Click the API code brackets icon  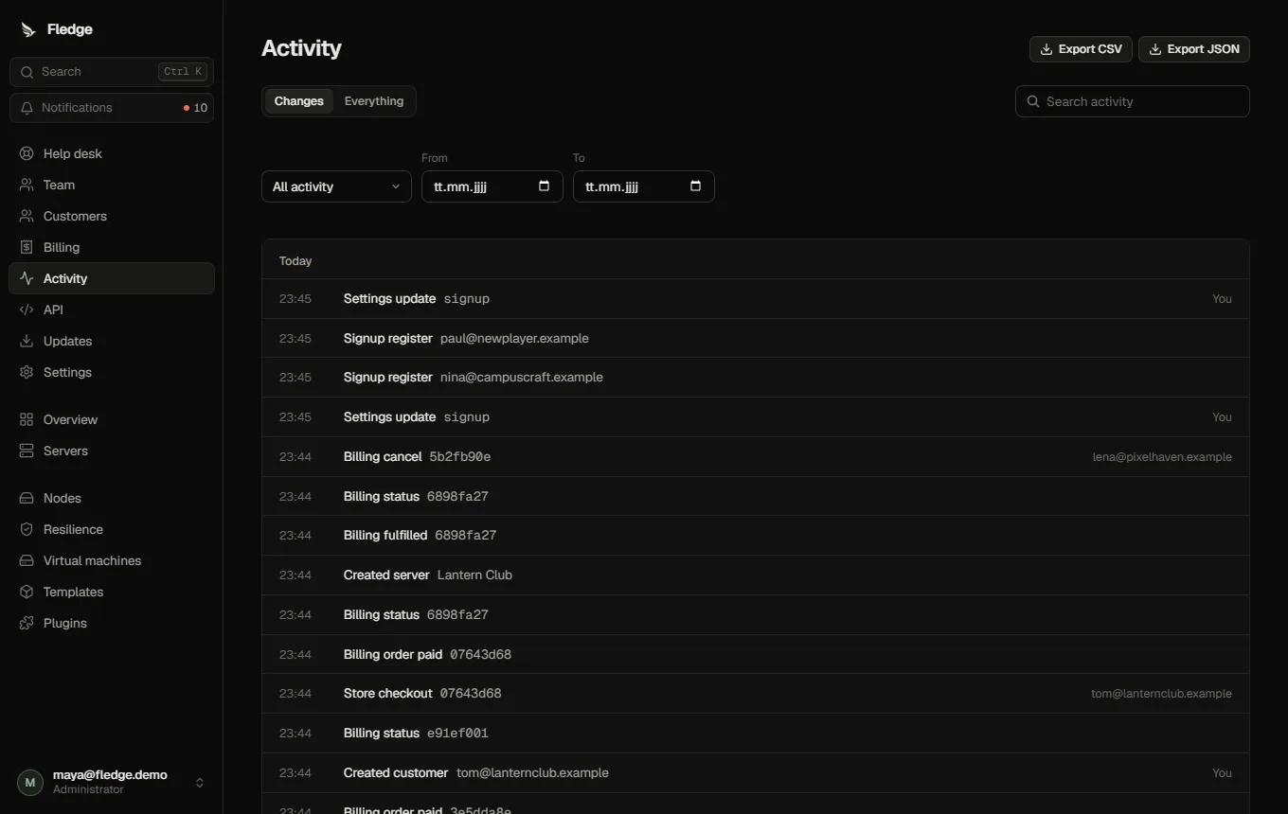click(27, 310)
